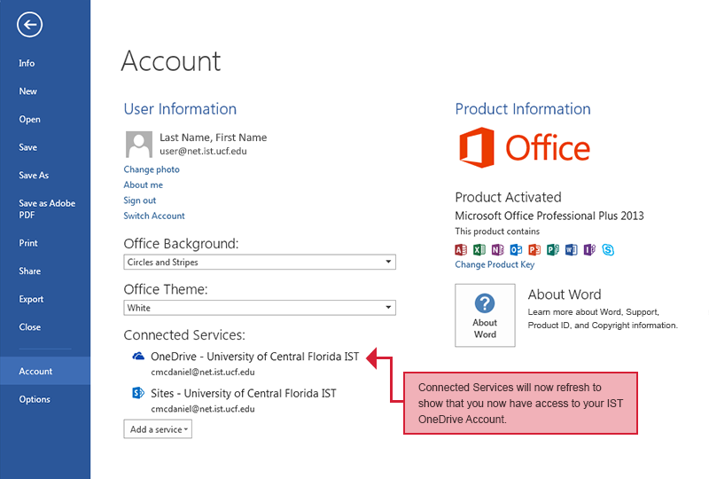Viewport: 709px width, 479px height.
Task: Click the Change photo link
Action: click(152, 169)
